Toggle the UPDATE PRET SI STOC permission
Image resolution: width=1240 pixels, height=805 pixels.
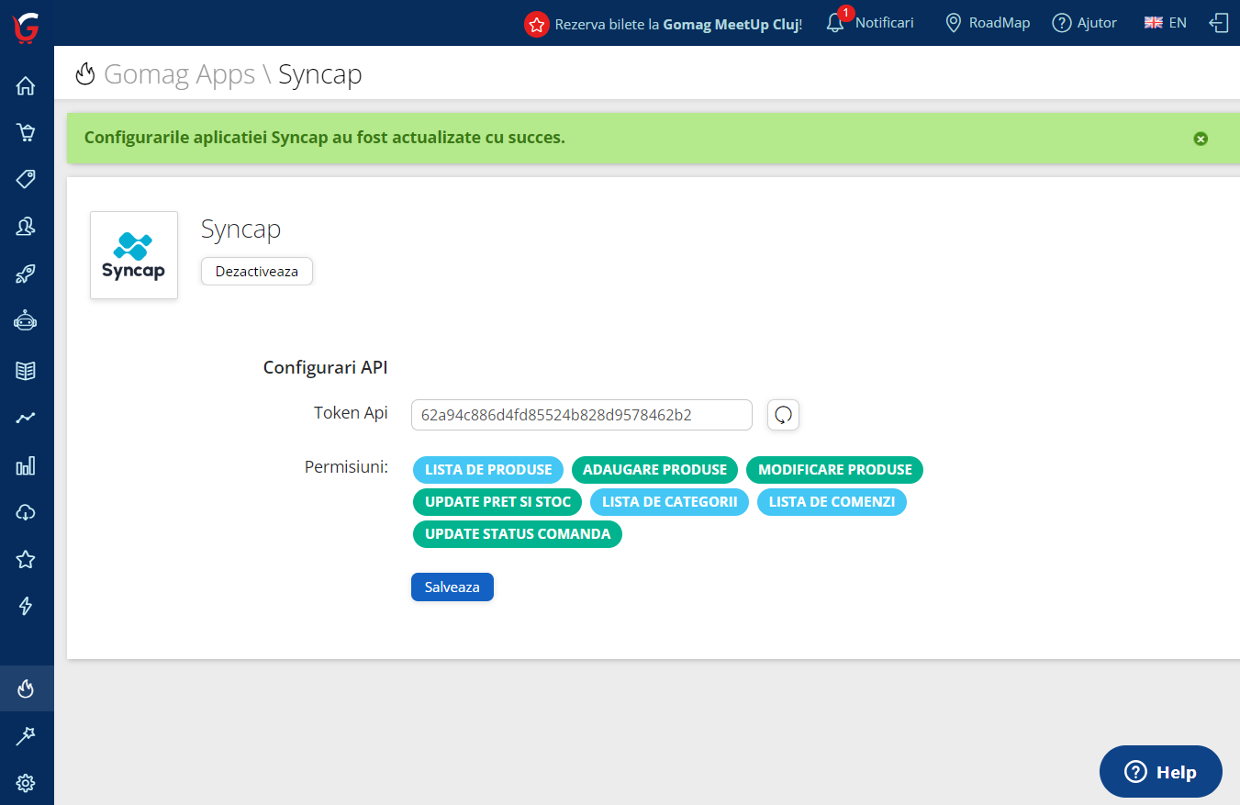tap(497, 502)
